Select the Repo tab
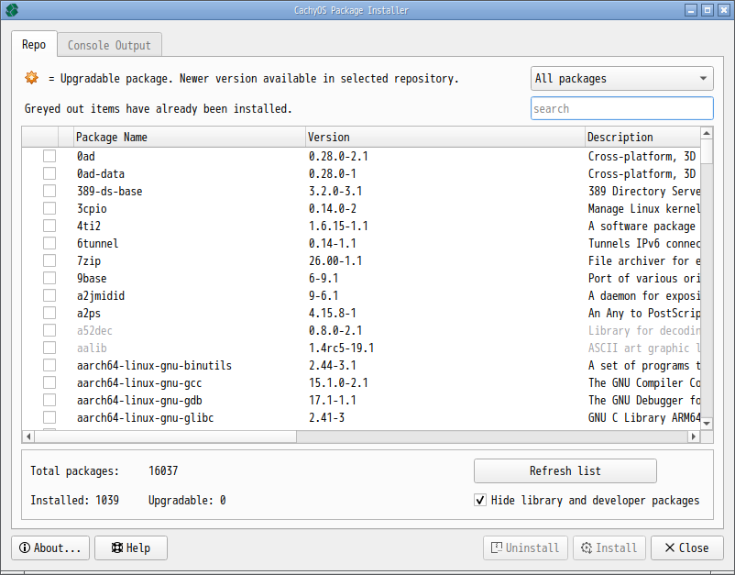Screen dimensions: 735x575 pos(34,45)
